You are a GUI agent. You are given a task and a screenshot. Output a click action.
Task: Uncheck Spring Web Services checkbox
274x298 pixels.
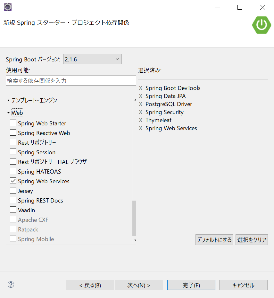coord(13,181)
